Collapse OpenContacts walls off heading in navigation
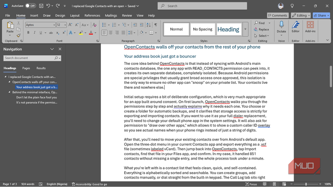The width and height of the screenshot is (333, 187). tap(9, 82)
